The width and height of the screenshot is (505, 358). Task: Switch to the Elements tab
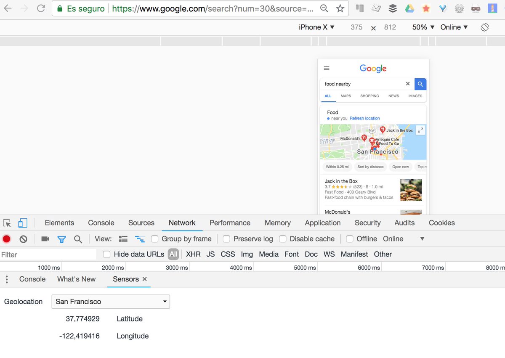coord(59,223)
